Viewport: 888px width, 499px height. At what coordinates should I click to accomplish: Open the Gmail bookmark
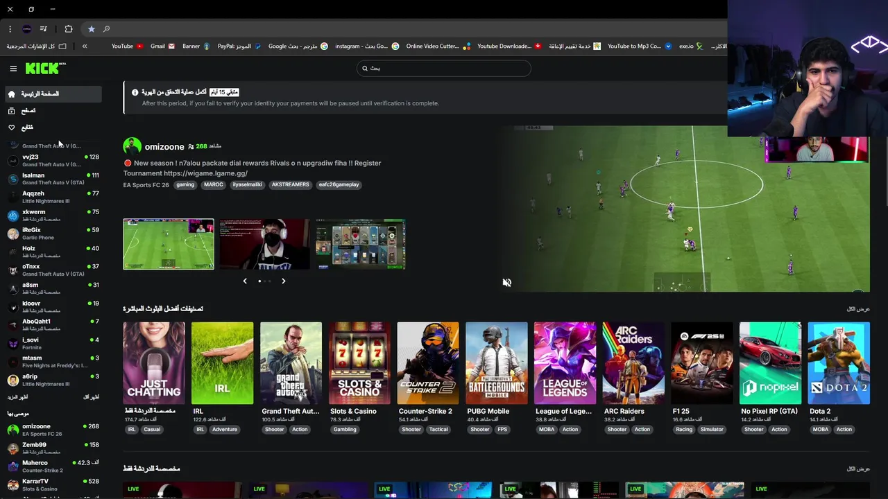pos(162,46)
